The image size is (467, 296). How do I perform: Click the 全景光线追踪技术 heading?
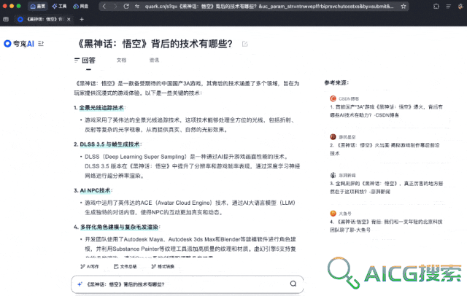coord(101,108)
